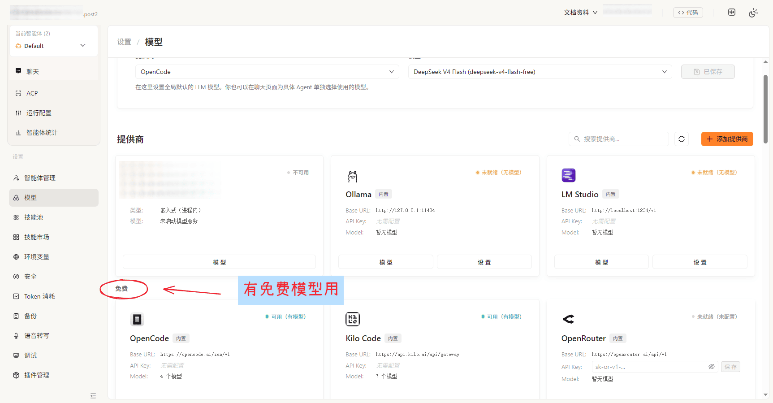The image size is (773, 403).
Task: Click LM Studio card 模型 button
Action: (601, 262)
